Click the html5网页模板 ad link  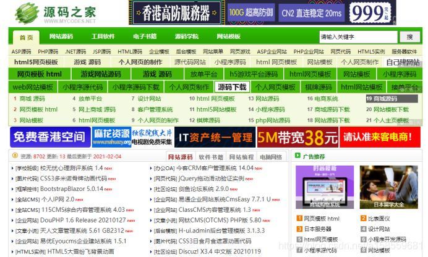(x=36, y=62)
